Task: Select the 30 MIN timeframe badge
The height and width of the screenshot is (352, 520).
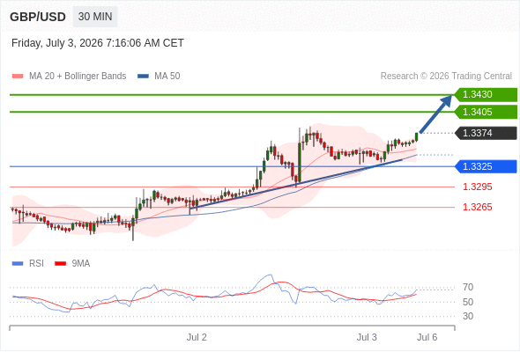Action: (x=95, y=17)
